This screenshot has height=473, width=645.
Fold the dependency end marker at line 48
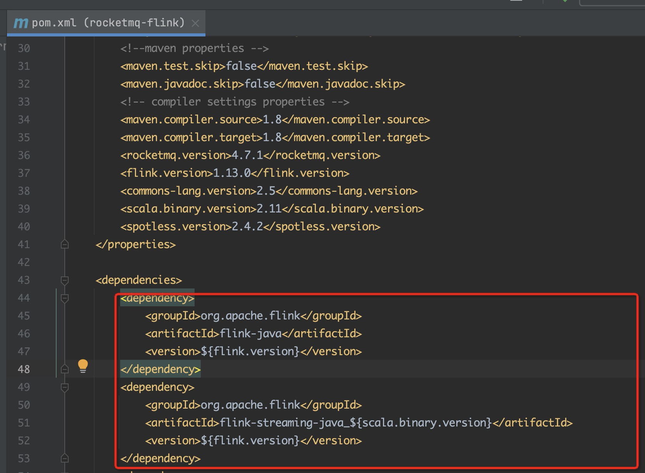pyautogui.click(x=65, y=369)
